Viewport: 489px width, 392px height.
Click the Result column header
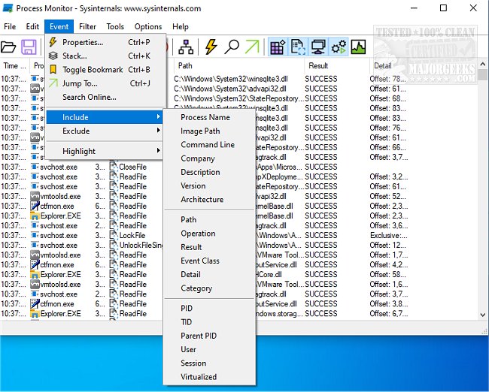318,66
